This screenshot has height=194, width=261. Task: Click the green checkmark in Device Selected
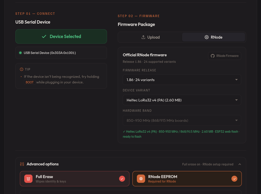click(44, 37)
